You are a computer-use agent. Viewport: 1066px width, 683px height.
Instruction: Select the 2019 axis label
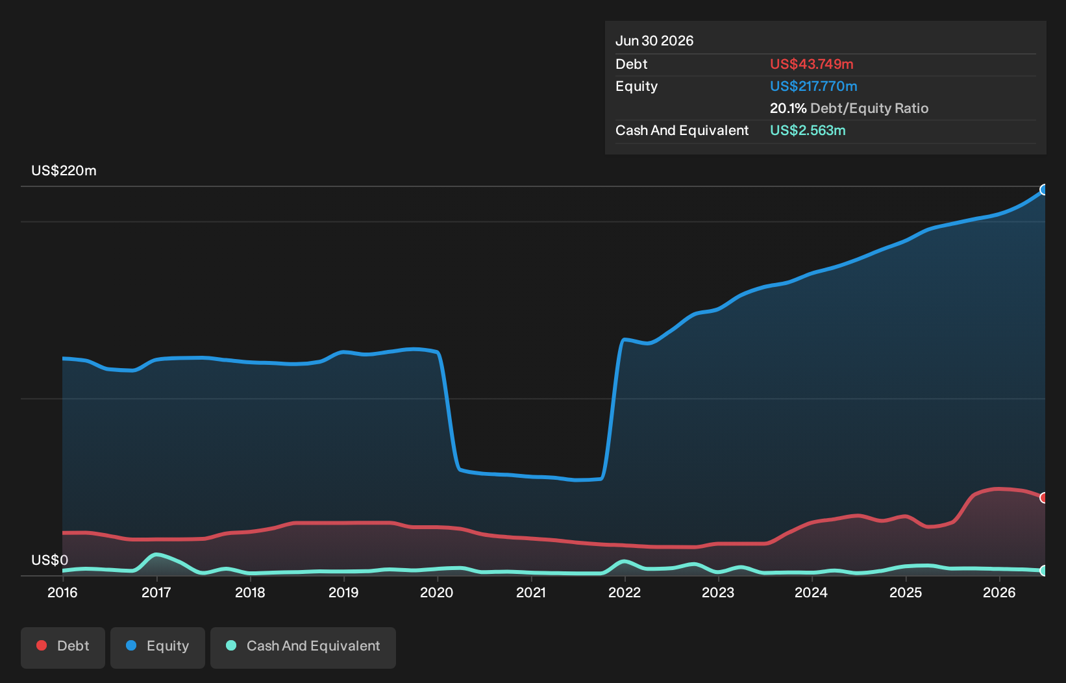point(343,593)
